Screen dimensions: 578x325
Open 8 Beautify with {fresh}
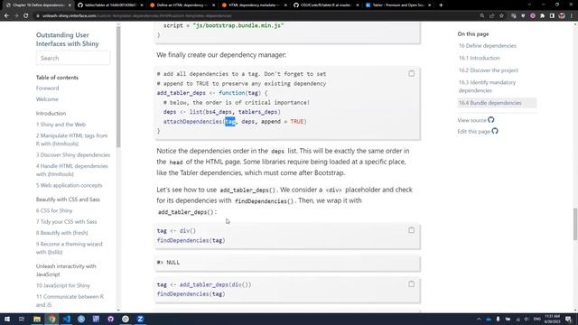pos(62,233)
